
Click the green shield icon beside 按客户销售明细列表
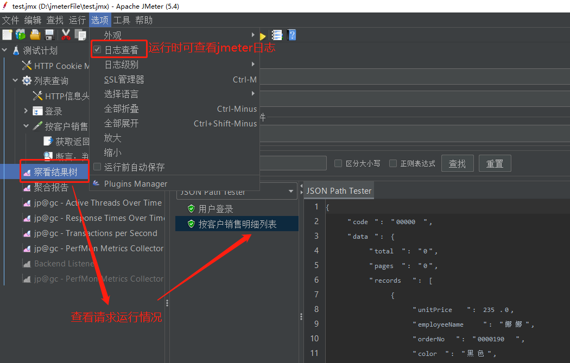[x=191, y=224]
